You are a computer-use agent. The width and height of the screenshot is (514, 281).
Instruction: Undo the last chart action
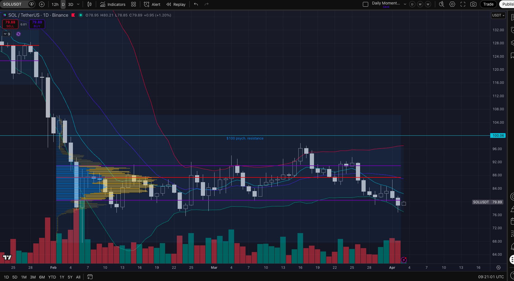[x=196, y=4]
